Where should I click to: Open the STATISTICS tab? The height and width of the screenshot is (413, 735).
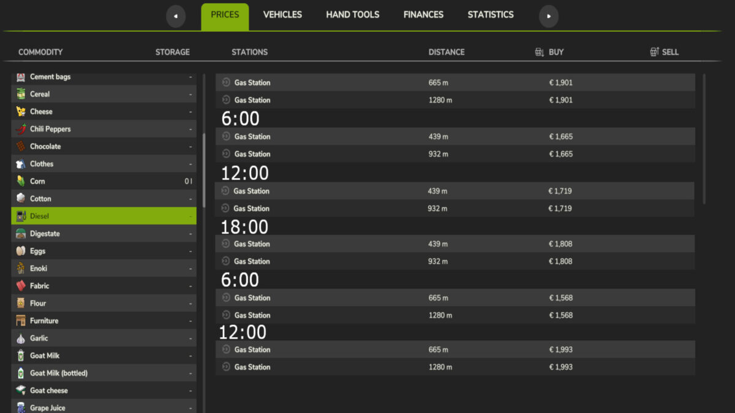tap(490, 14)
